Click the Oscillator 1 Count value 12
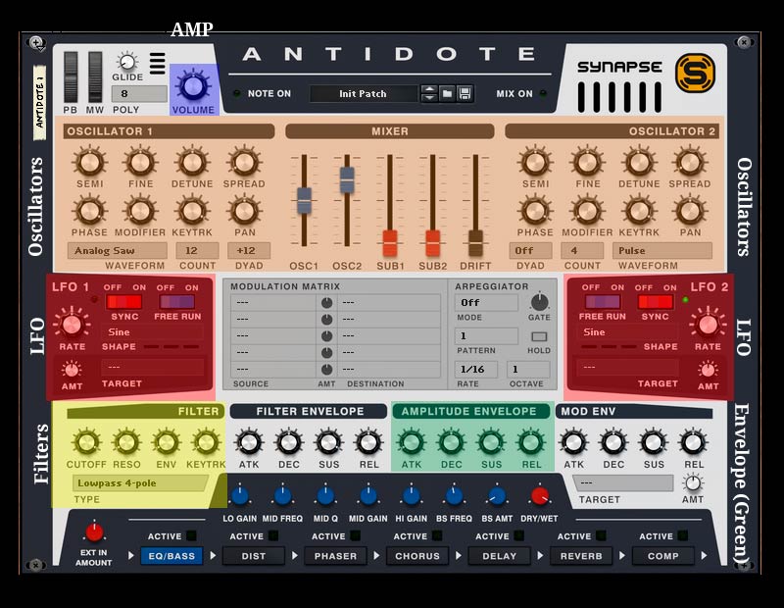 coord(197,251)
